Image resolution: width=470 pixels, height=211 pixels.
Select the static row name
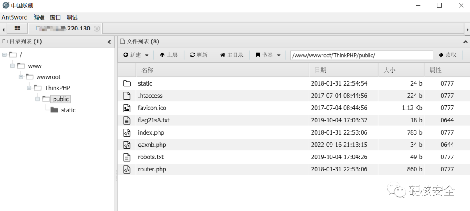pyautogui.click(x=145, y=84)
